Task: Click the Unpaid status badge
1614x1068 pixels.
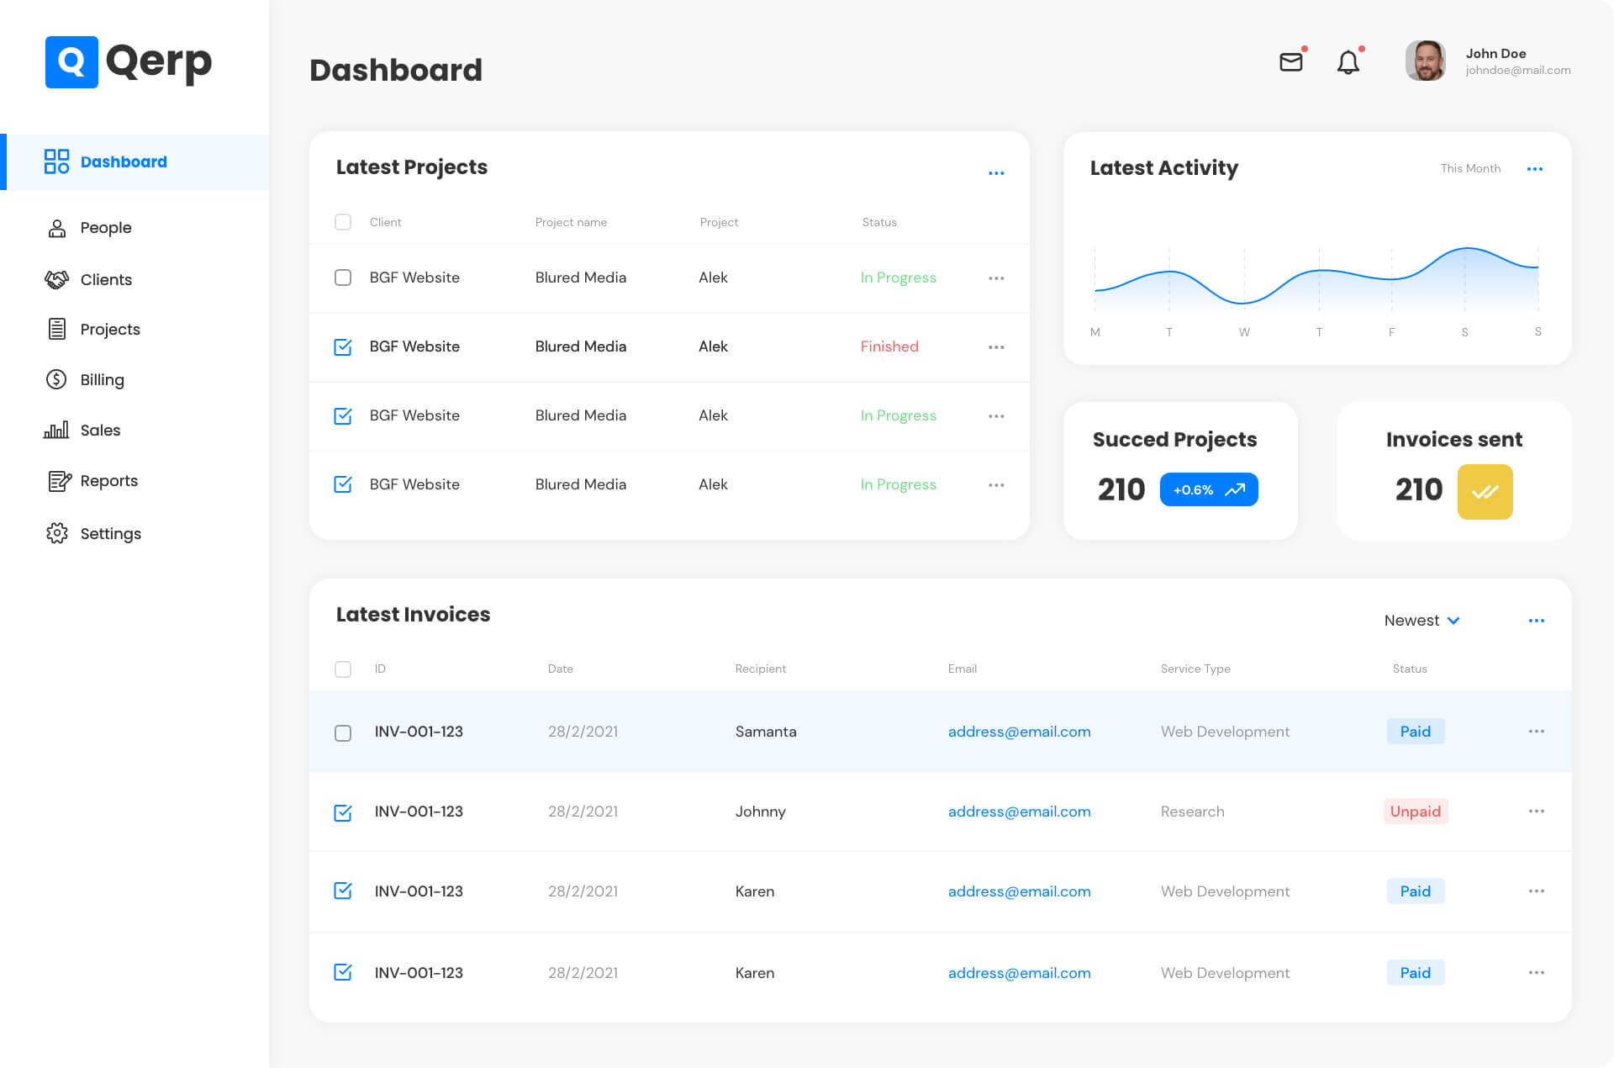Action: [1415, 812]
